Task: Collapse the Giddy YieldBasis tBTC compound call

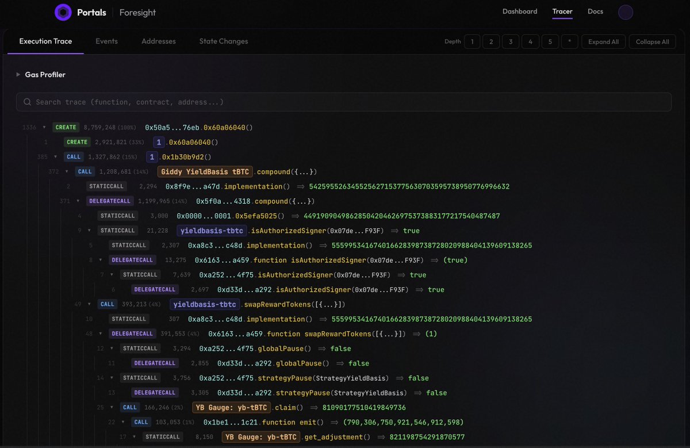Action: (67, 171)
